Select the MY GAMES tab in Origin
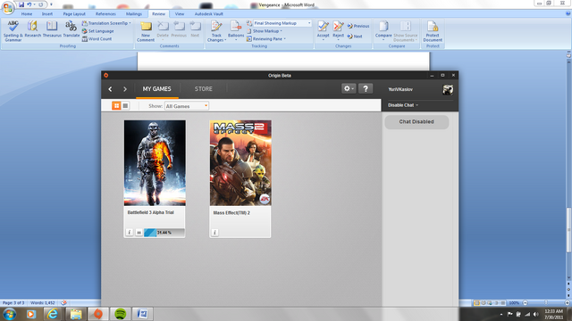The image size is (572, 321). pyautogui.click(x=157, y=89)
